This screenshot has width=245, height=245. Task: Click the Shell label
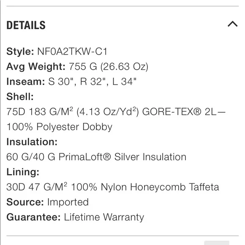20,97
